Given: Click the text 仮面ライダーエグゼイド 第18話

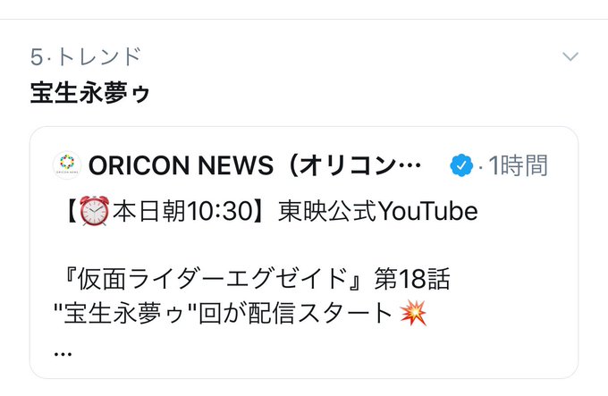Looking at the screenshot, I should [256, 279].
